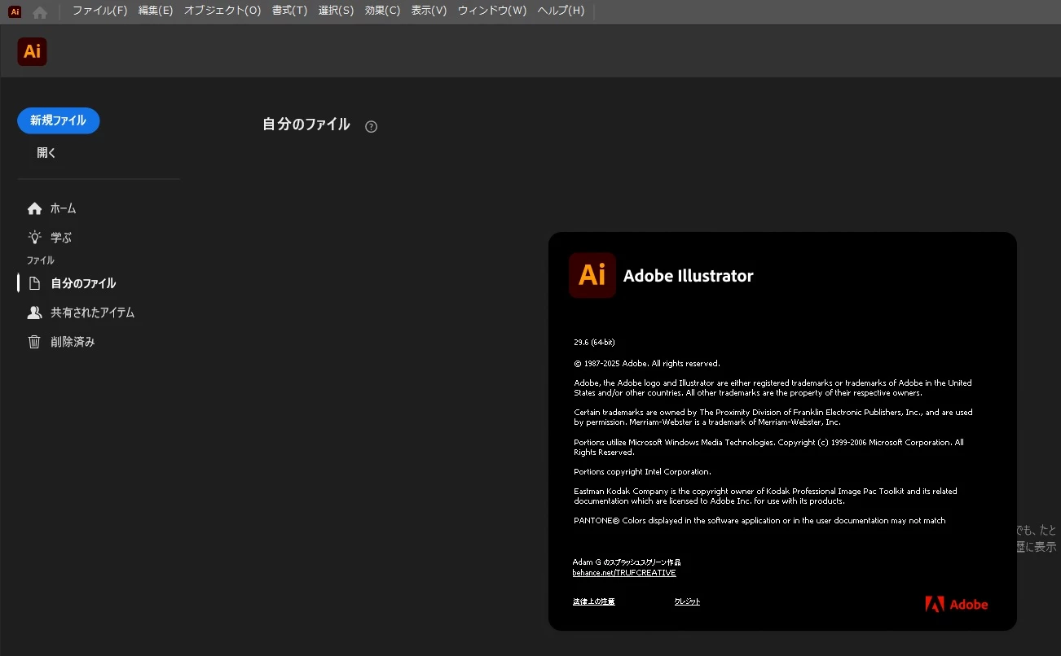This screenshot has height=656, width=1061.
Task: Click the large Ai logo below the menu bar
Action: (32, 51)
